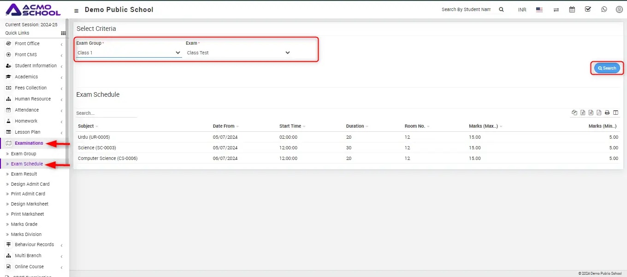
Task: Open the Exam Group dropdown
Action: tap(129, 53)
